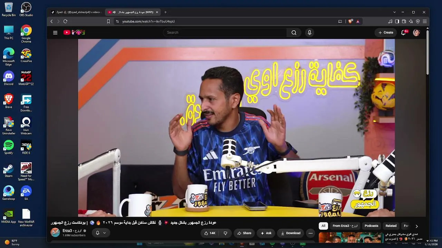The width and height of the screenshot is (442, 248).
Task: Bookmark this page in Brave
Action: click(x=108, y=21)
